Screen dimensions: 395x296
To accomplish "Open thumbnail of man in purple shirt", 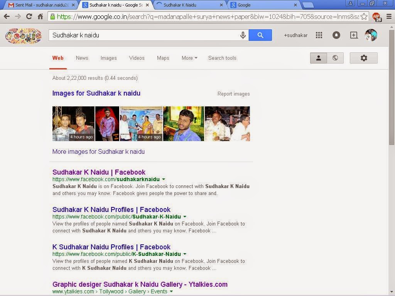I will (x=107, y=124).
